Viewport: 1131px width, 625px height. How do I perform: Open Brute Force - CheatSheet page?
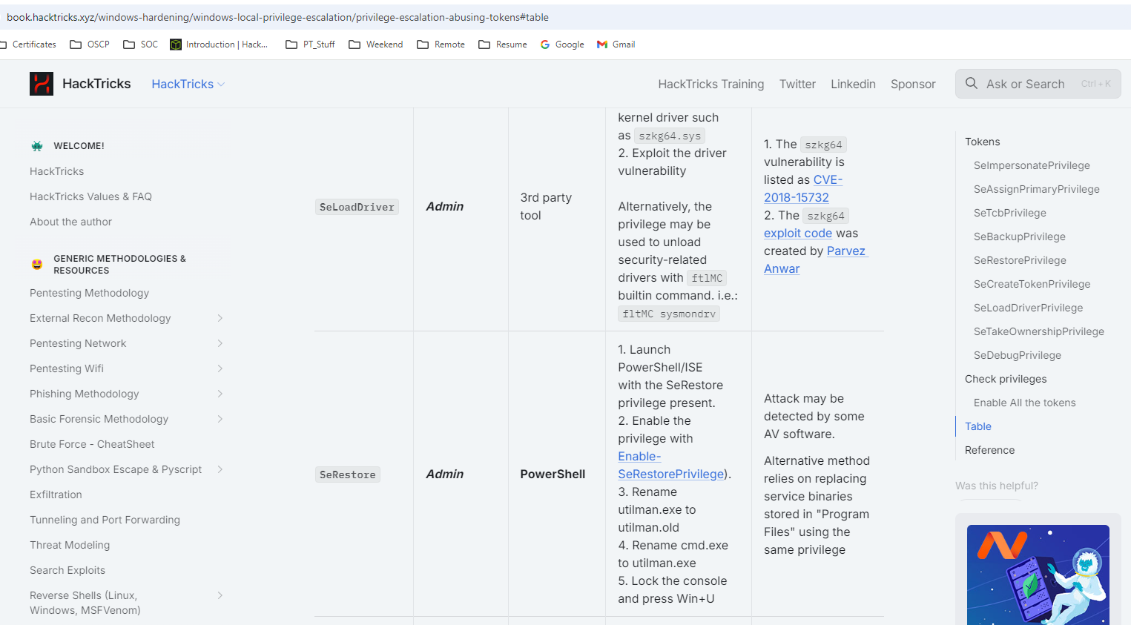point(92,444)
